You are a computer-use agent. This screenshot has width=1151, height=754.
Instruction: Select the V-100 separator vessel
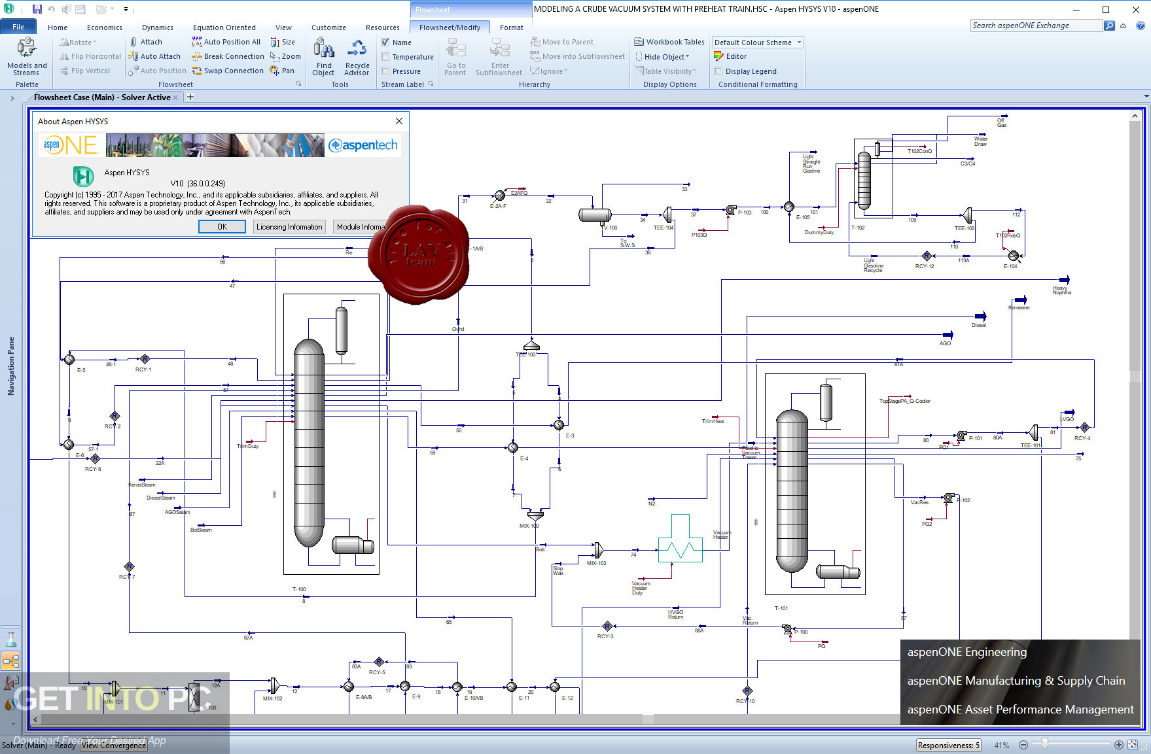tap(595, 214)
